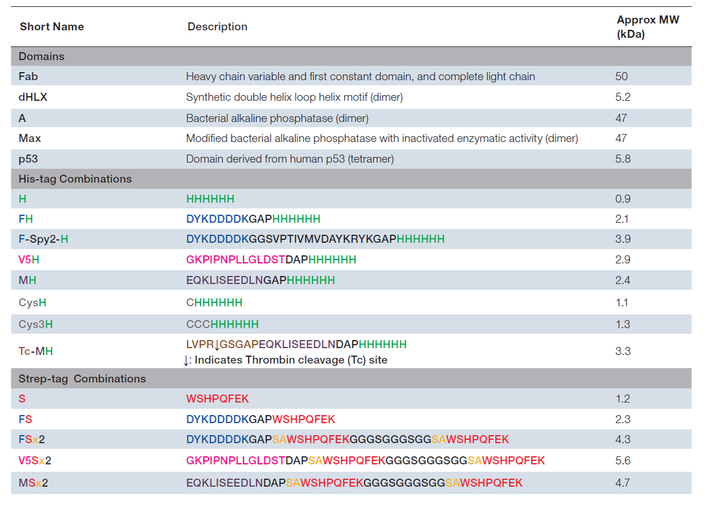Select 'Synthetic double helix loop helix motif' description
The image size is (704, 505).
pos(294,97)
